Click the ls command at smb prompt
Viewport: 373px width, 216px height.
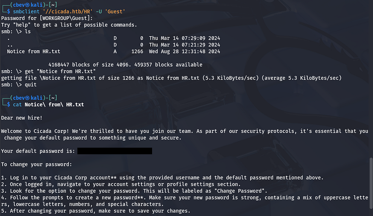[28, 31]
